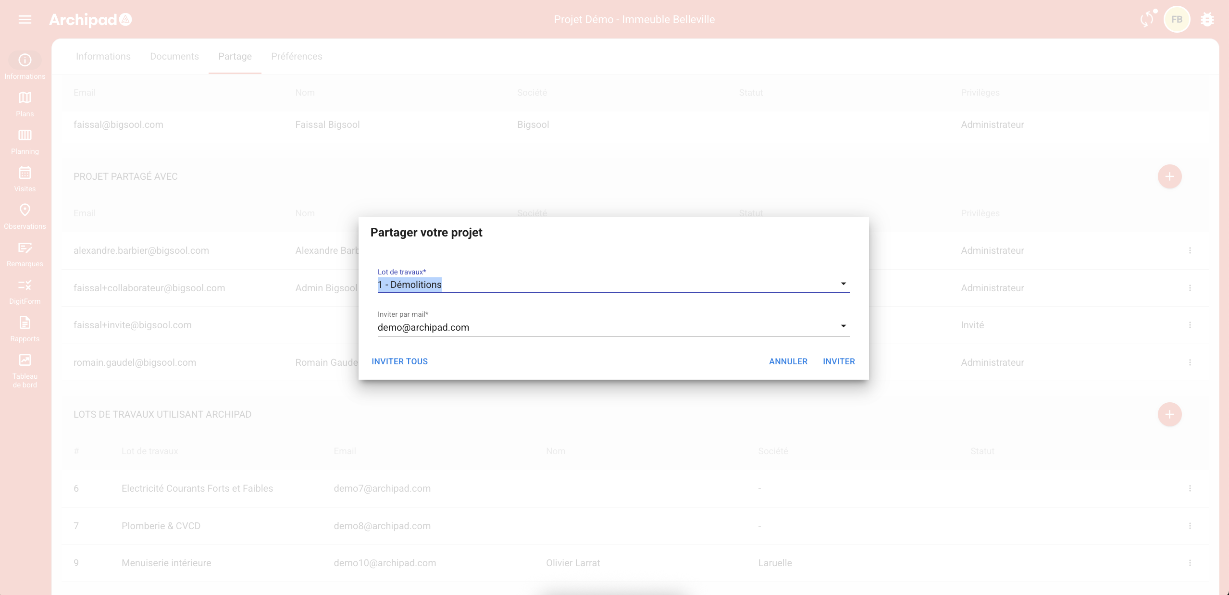Open the hamburger menu icon
Image resolution: width=1229 pixels, height=595 pixels.
[x=25, y=20]
